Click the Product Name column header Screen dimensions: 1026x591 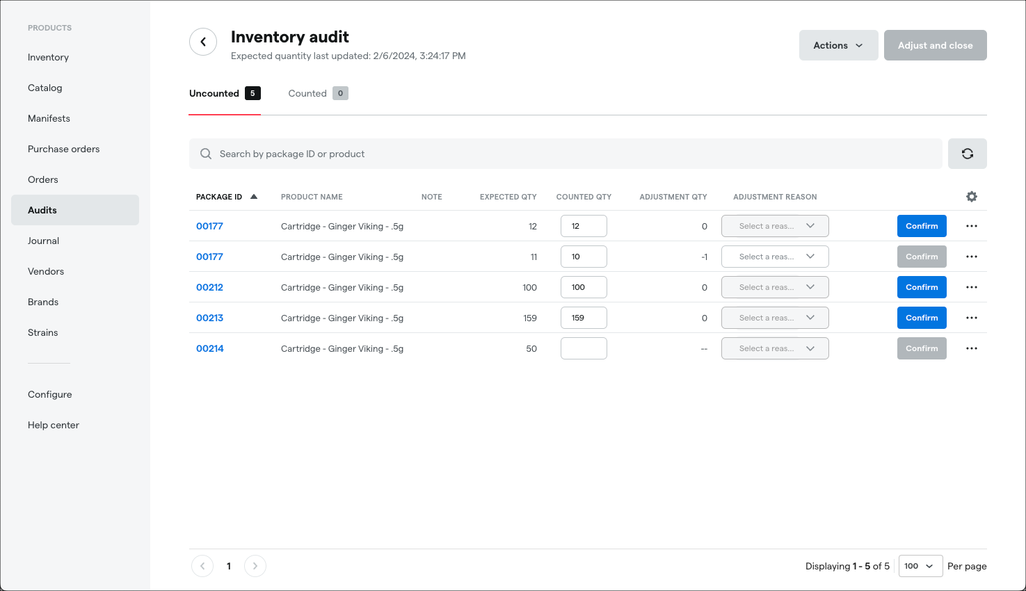312,197
